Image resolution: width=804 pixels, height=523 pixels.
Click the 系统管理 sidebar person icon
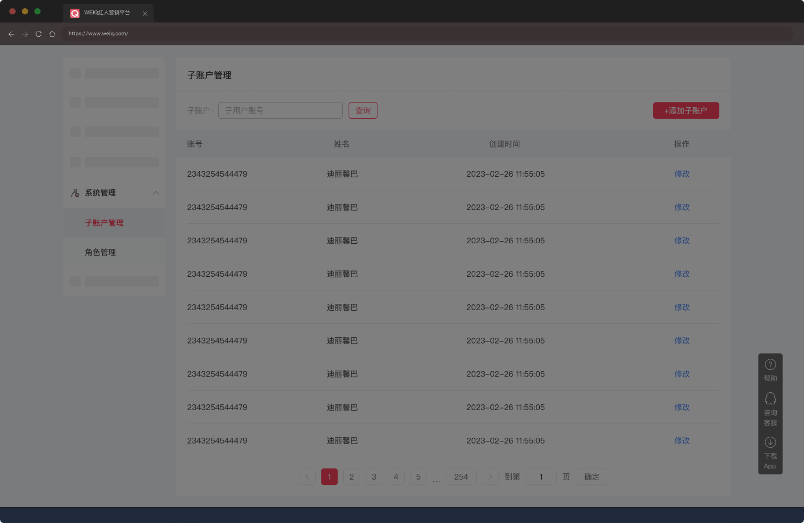(x=74, y=192)
